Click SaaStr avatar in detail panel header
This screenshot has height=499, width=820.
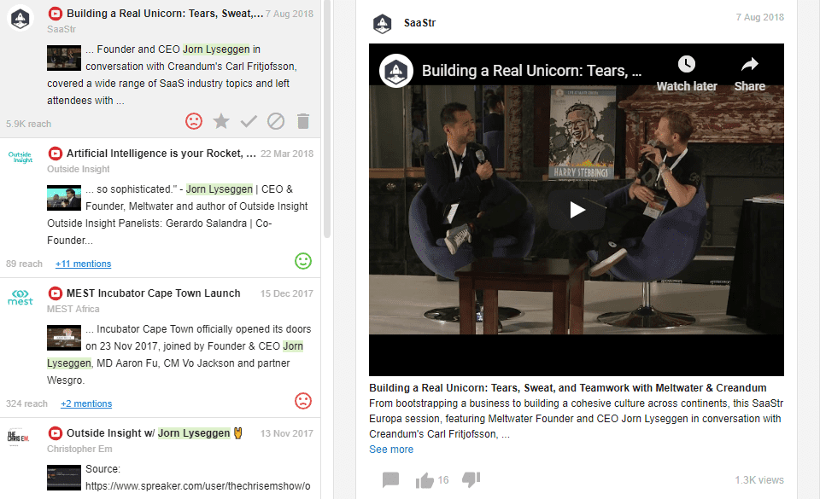click(383, 24)
